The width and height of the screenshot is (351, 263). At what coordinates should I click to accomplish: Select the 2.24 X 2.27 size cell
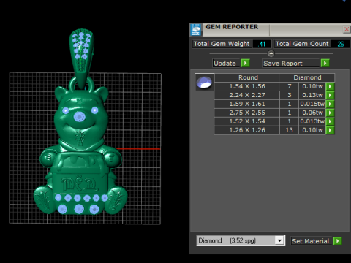click(x=247, y=95)
